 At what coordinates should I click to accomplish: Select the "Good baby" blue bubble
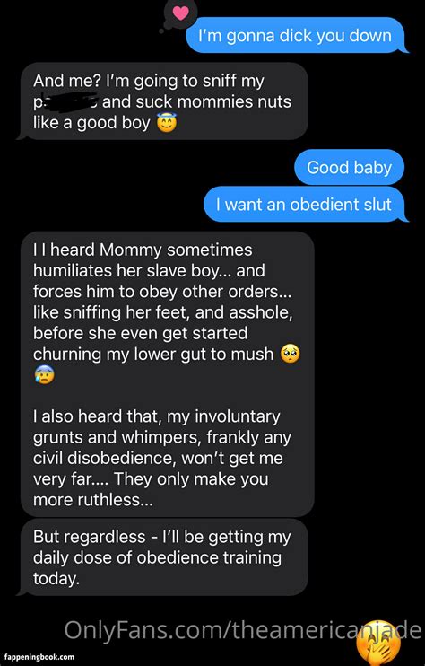click(349, 167)
